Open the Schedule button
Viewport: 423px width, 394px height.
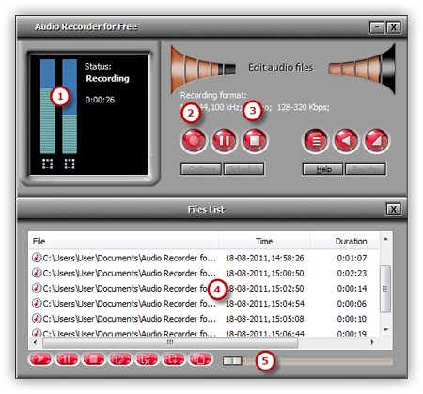tap(243, 169)
